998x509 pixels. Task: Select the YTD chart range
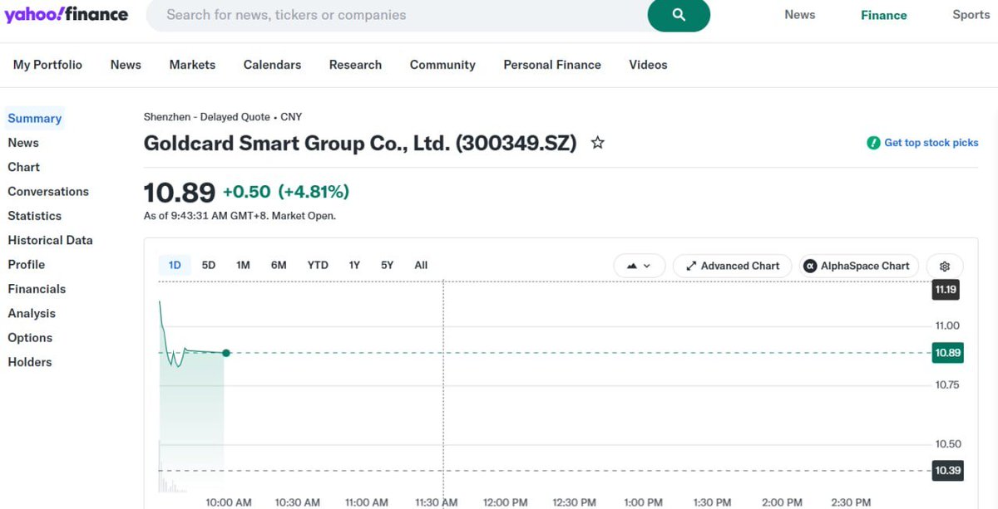[x=318, y=265]
